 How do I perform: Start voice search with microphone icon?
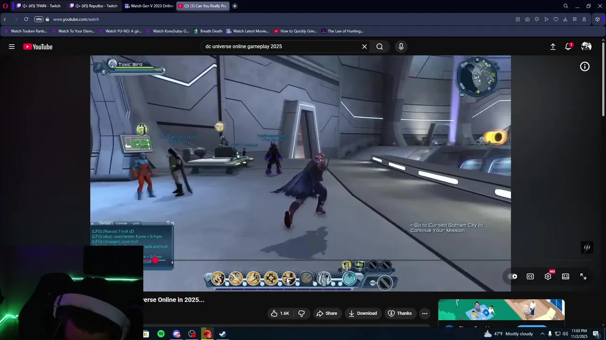click(x=401, y=47)
